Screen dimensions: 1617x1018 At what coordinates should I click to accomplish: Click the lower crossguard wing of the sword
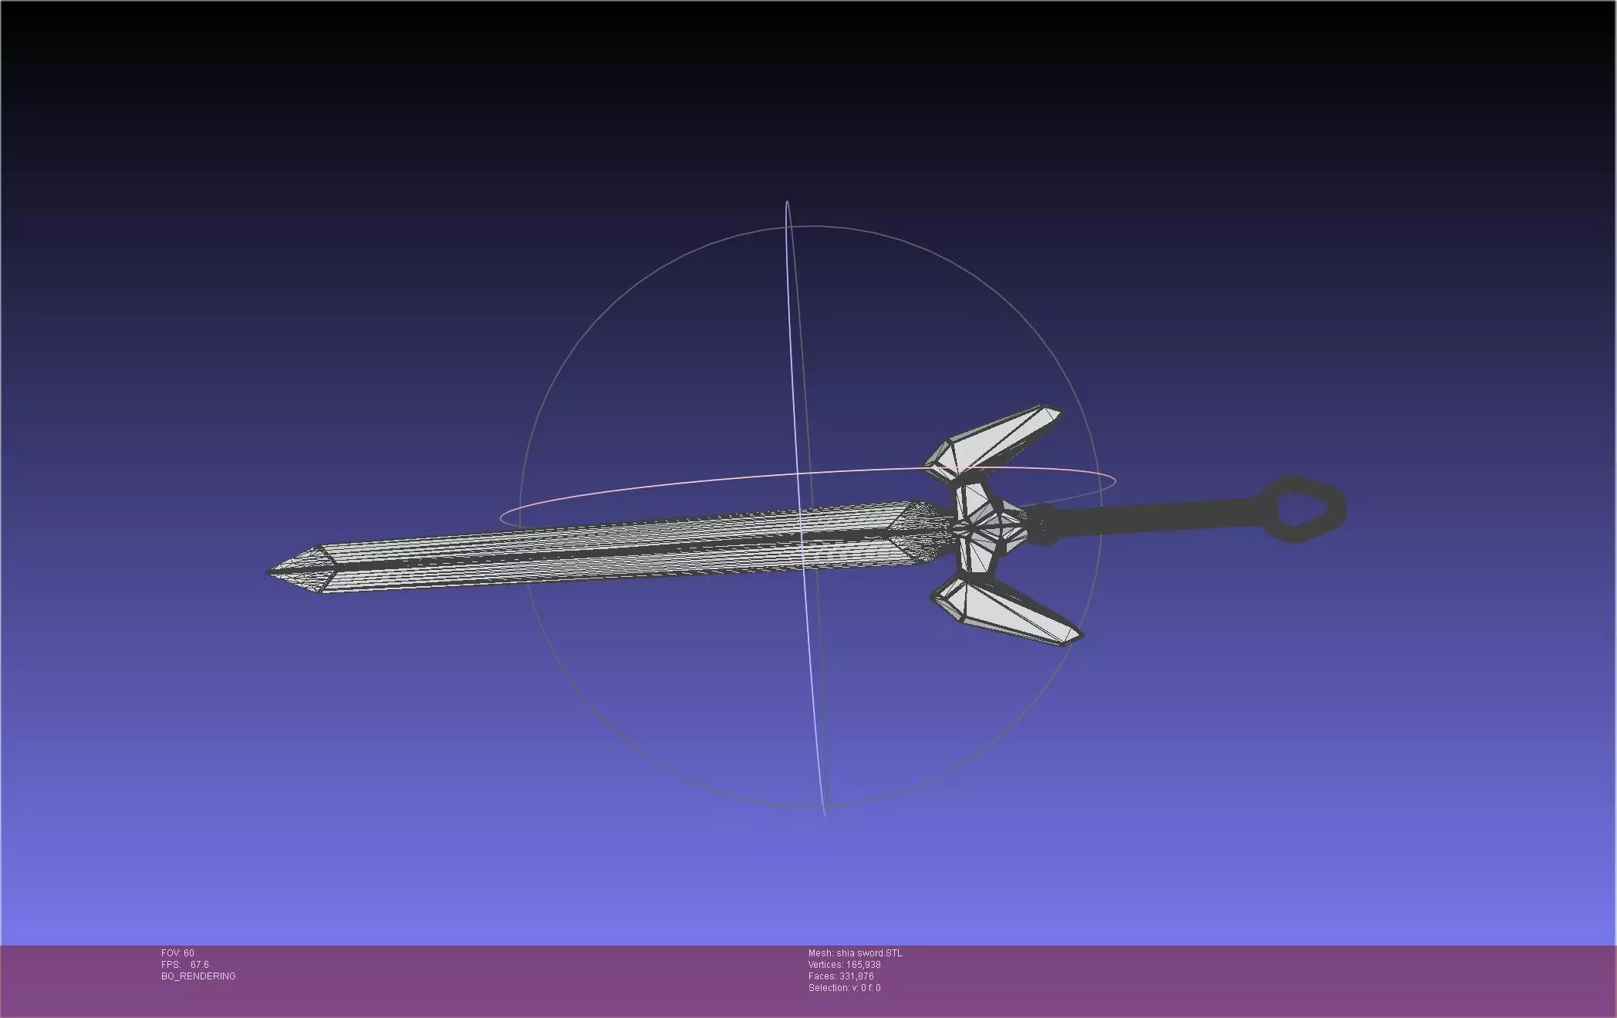pyautogui.click(x=1006, y=611)
